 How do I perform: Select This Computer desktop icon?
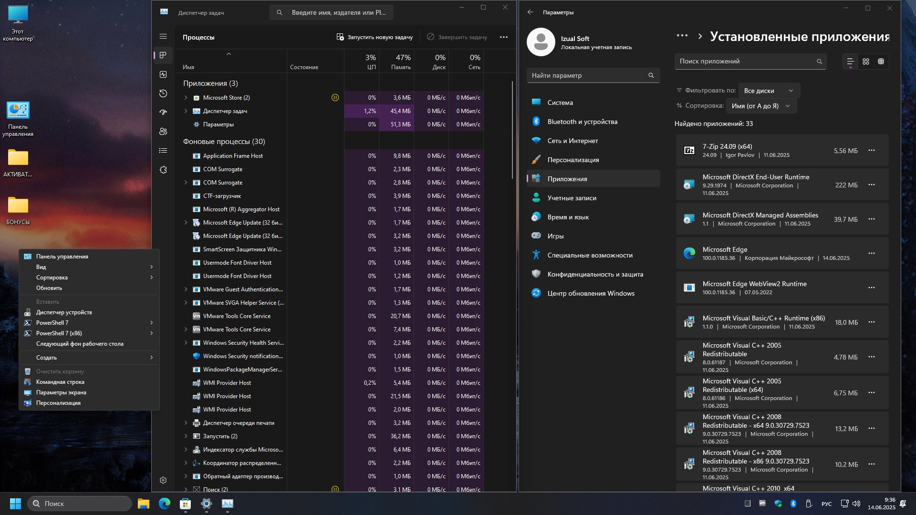pos(18,24)
